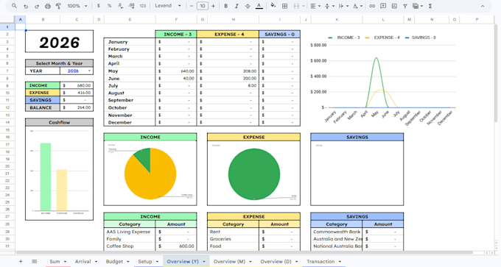
Task: Click the redo icon
Action: coord(37,6)
